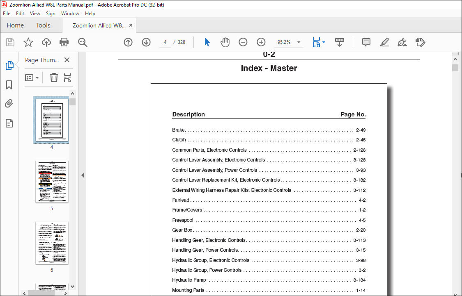Viewport: 462px width, 296px height.
Task: Click the Frame/Covers index entry
Action: coord(269,210)
